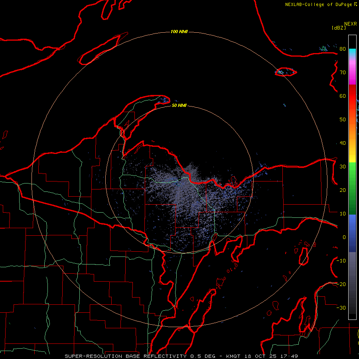Click the 80 value on dBZ scale
Screen dimensions: 359x359
(343, 49)
